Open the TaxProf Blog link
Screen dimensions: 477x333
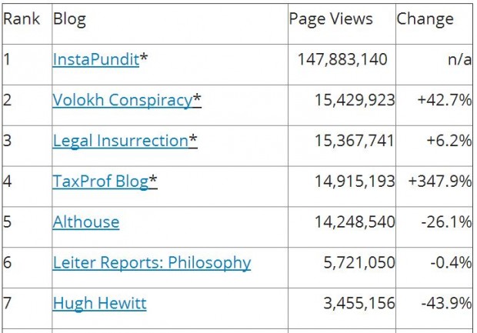pyautogui.click(x=100, y=181)
